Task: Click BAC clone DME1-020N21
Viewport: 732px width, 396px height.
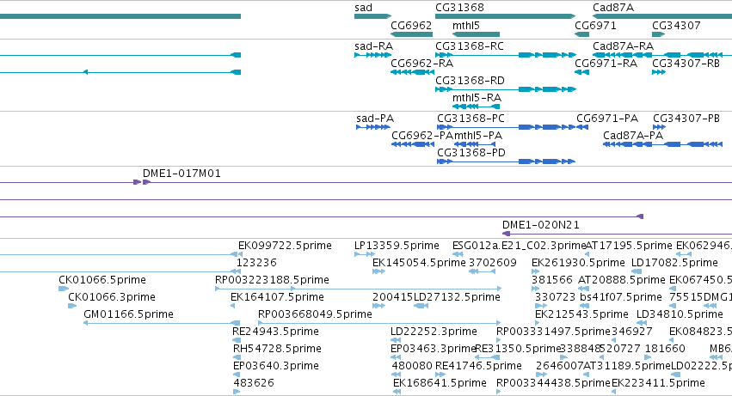Action: click(540, 225)
